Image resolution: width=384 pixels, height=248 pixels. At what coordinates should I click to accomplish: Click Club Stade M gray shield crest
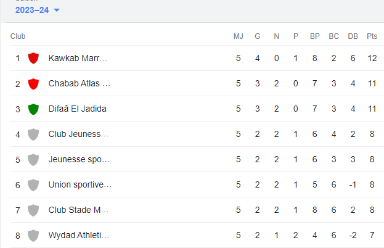[x=34, y=210]
